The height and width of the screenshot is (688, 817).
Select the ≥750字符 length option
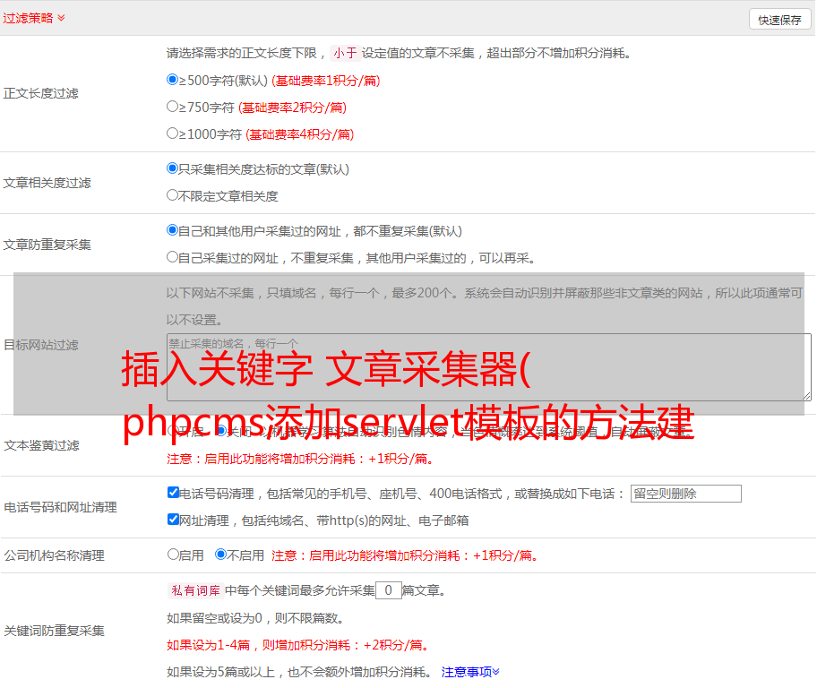[x=173, y=107]
